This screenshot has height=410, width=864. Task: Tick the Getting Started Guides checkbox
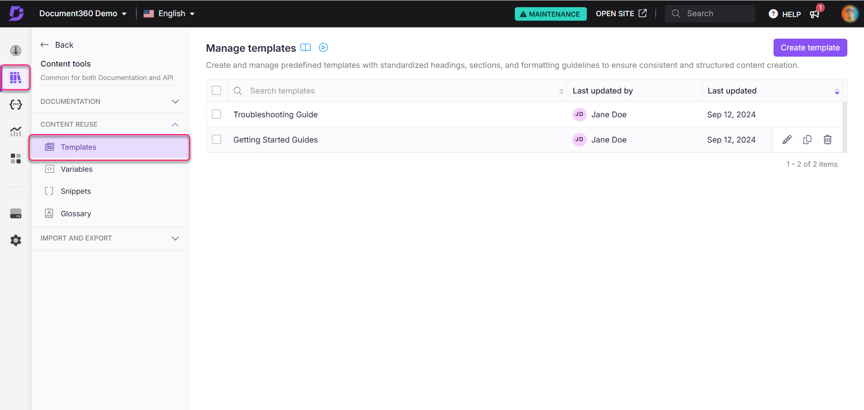click(x=216, y=140)
